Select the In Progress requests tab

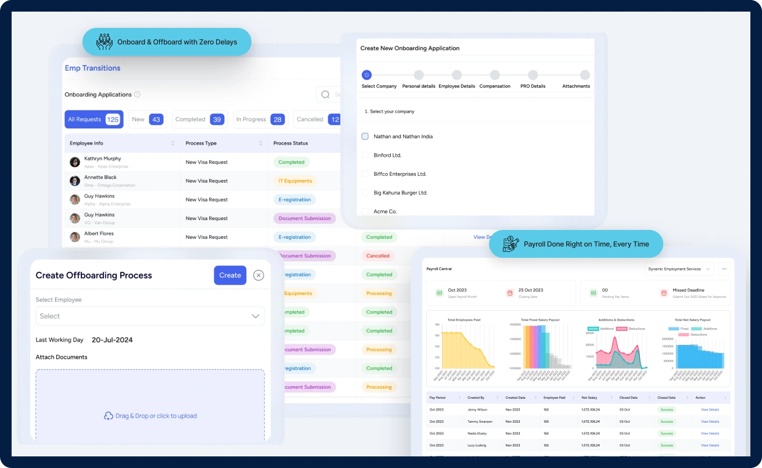(x=260, y=120)
